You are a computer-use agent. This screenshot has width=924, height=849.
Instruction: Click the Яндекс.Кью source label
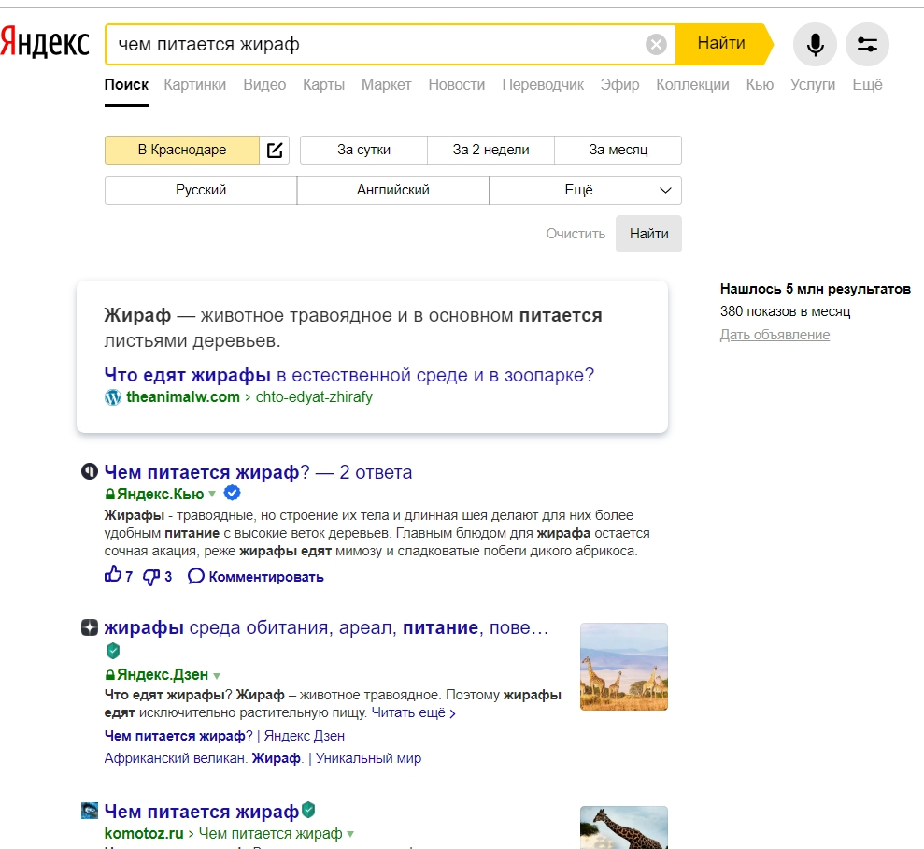coord(160,494)
